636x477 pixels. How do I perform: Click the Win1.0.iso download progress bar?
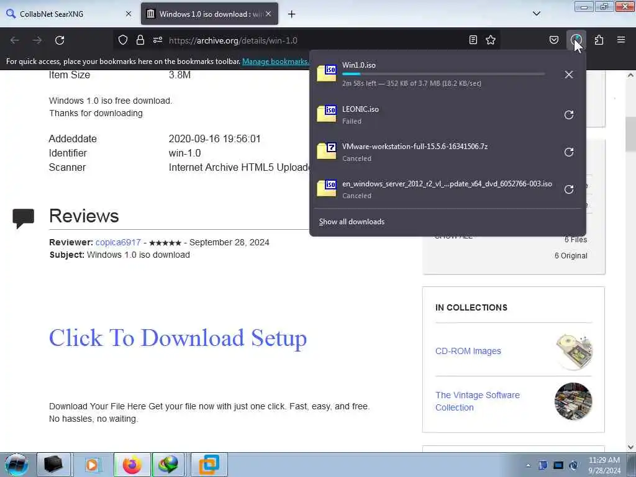pos(443,74)
